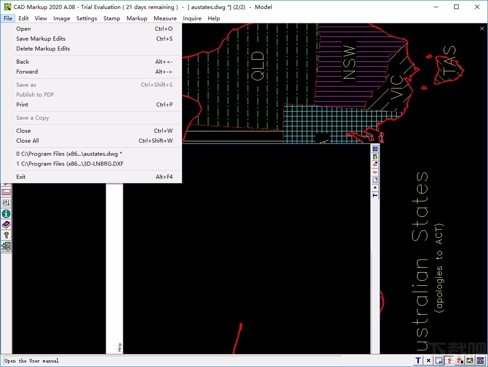Toggle the X markup delete button in status bar
Screen dimensions: 488x367
tap(428, 361)
